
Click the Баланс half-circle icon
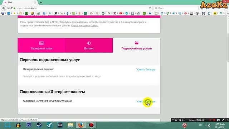point(89,43)
